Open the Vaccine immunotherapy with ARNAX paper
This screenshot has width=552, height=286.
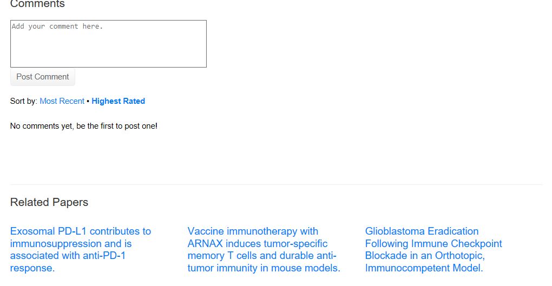tap(253, 231)
